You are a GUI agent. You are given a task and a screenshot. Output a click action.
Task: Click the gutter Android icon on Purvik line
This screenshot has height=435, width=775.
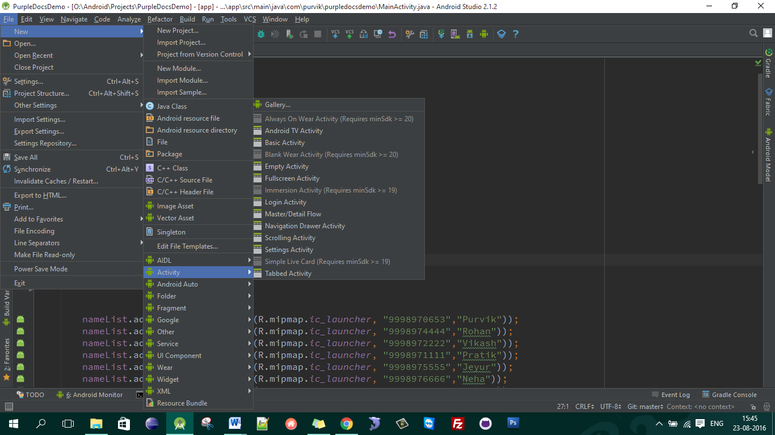point(20,319)
